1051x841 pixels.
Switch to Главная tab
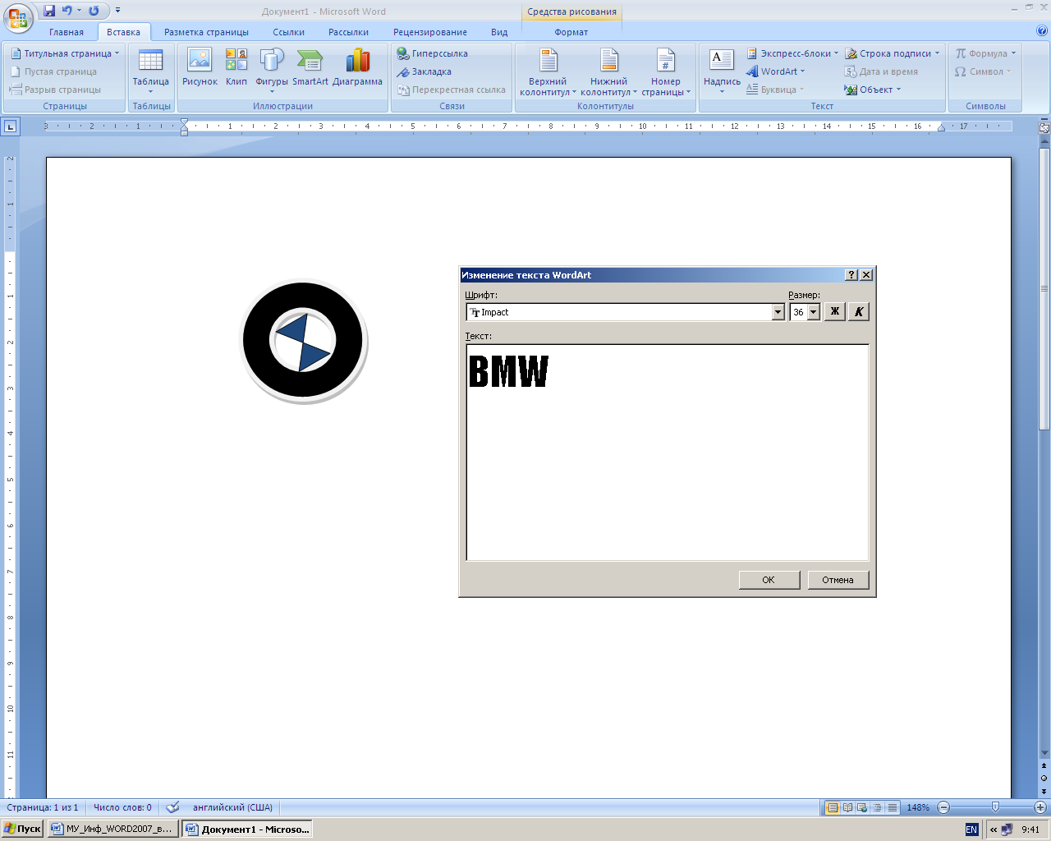click(67, 32)
